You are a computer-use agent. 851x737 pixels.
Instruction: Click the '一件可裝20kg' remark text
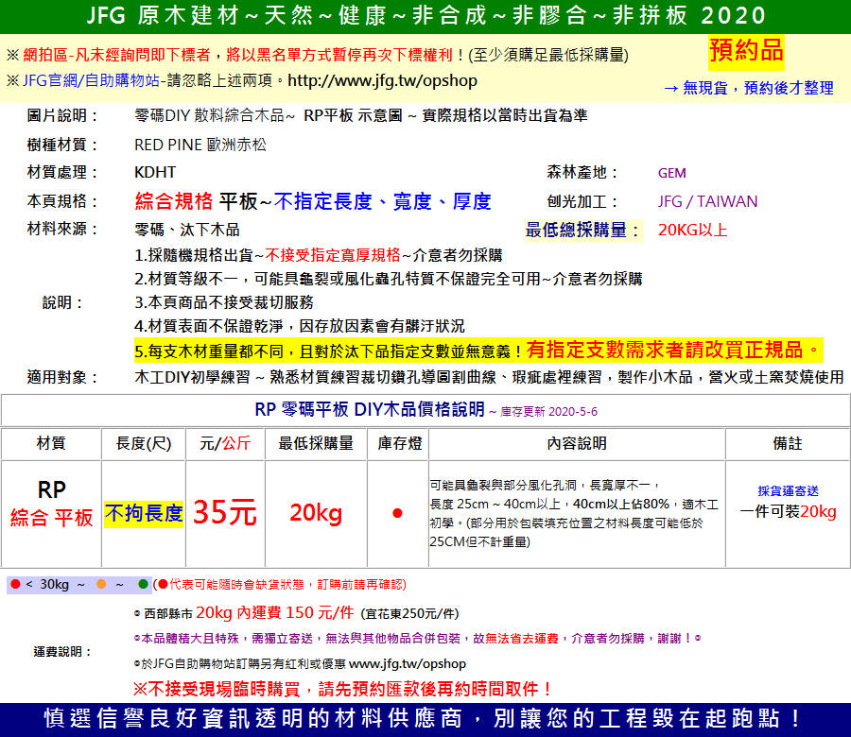click(x=788, y=511)
